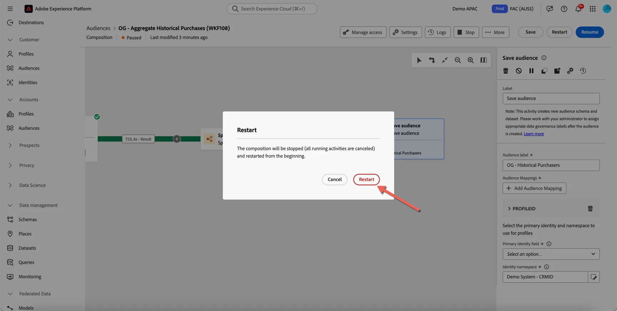Image resolution: width=617 pixels, height=311 pixels.
Task: Click the Primary identity field info icon
Action: click(549, 244)
